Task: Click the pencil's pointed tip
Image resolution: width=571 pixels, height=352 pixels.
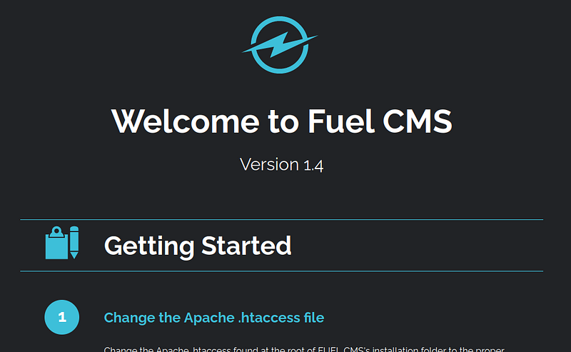Action: pos(74,255)
